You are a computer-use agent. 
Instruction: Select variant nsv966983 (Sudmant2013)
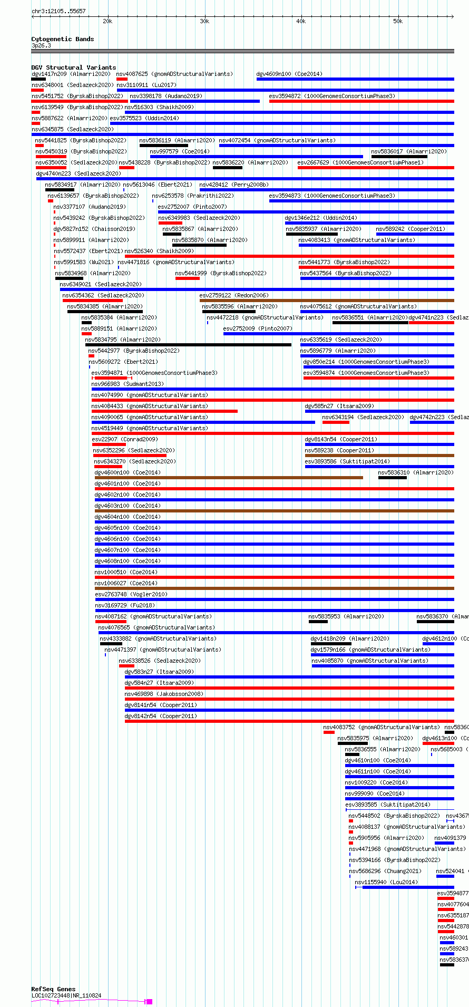128,384
